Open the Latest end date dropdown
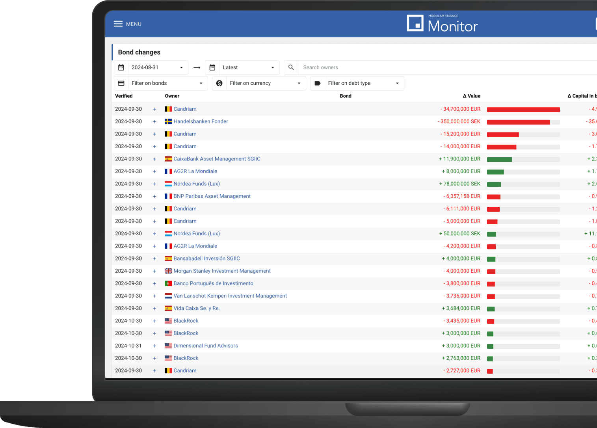The image size is (597, 428). [x=249, y=67]
